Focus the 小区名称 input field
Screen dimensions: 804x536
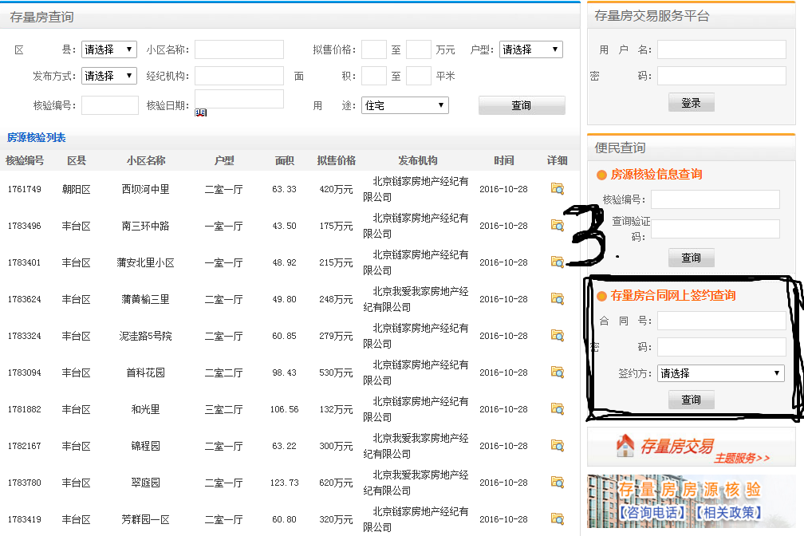point(239,49)
